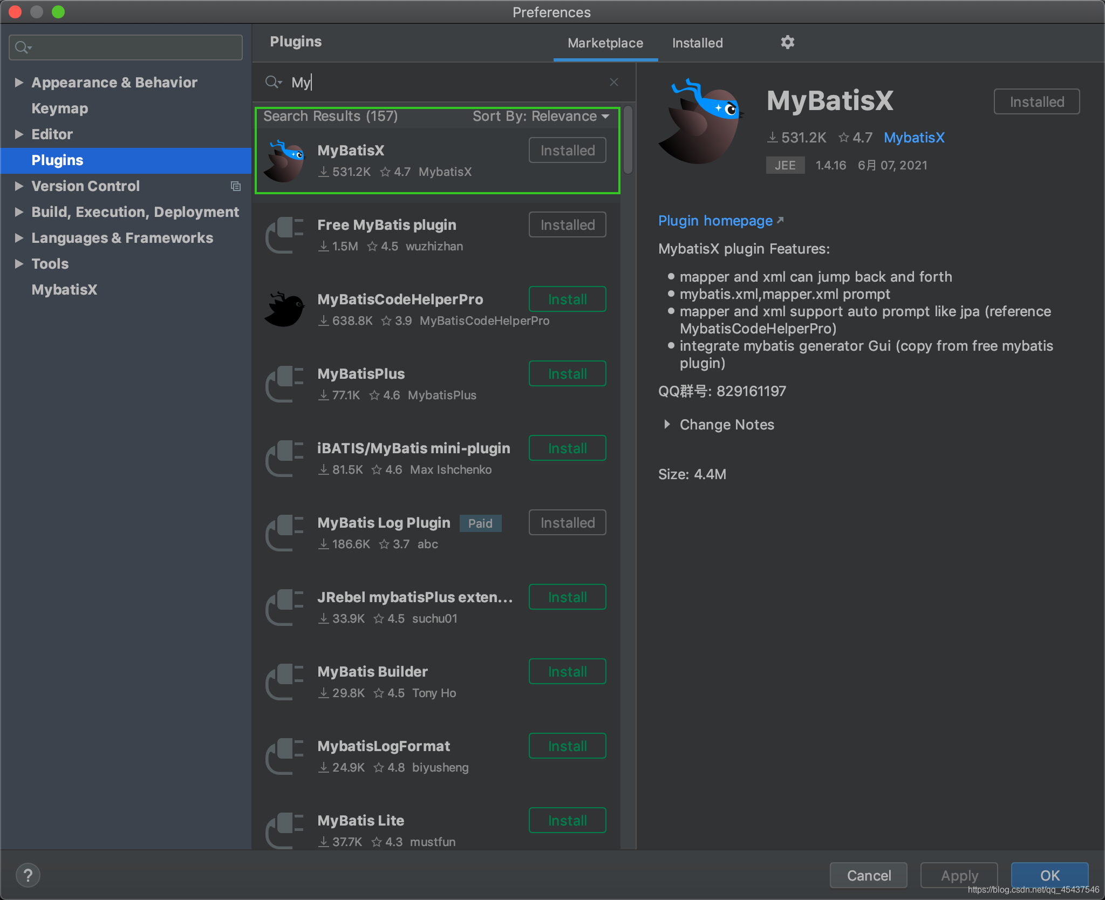Click Cancel to dismiss preferences

point(869,875)
